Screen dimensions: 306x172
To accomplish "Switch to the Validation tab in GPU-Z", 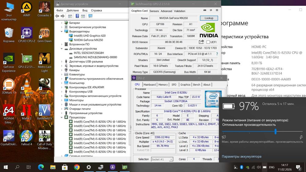I will tap(180, 11).
